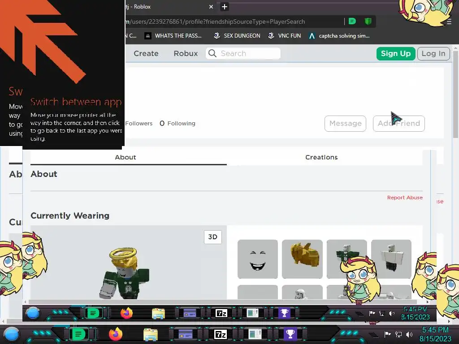
Task: Click the green Sign Up button
Action: tap(396, 54)
